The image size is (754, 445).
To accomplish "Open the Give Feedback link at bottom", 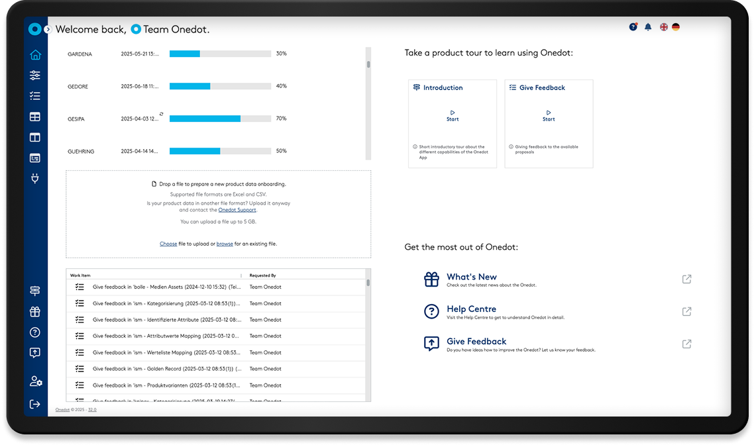I will (x=476, y=341).
